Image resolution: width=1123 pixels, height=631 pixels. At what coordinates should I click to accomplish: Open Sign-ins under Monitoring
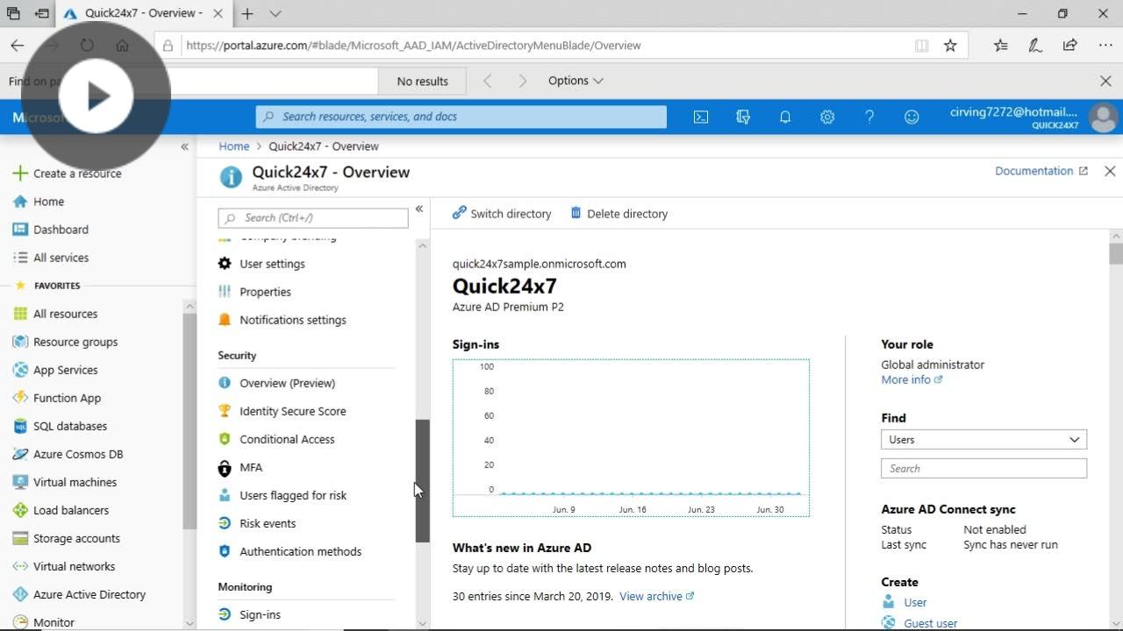(249, 614)
